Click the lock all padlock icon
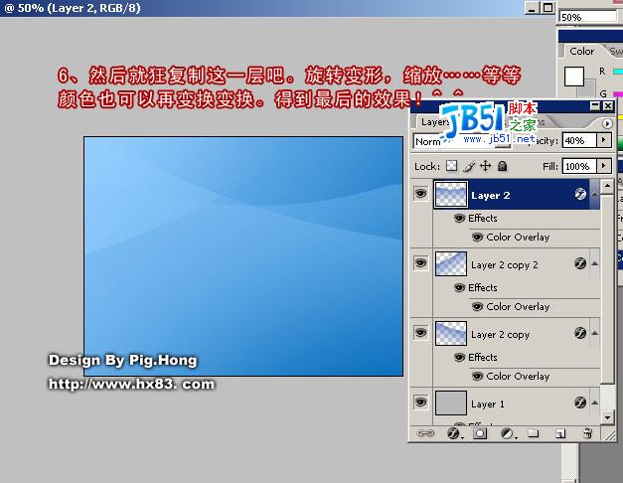The image size is (623, 483). pyautogui.click(x=502, y=166)
